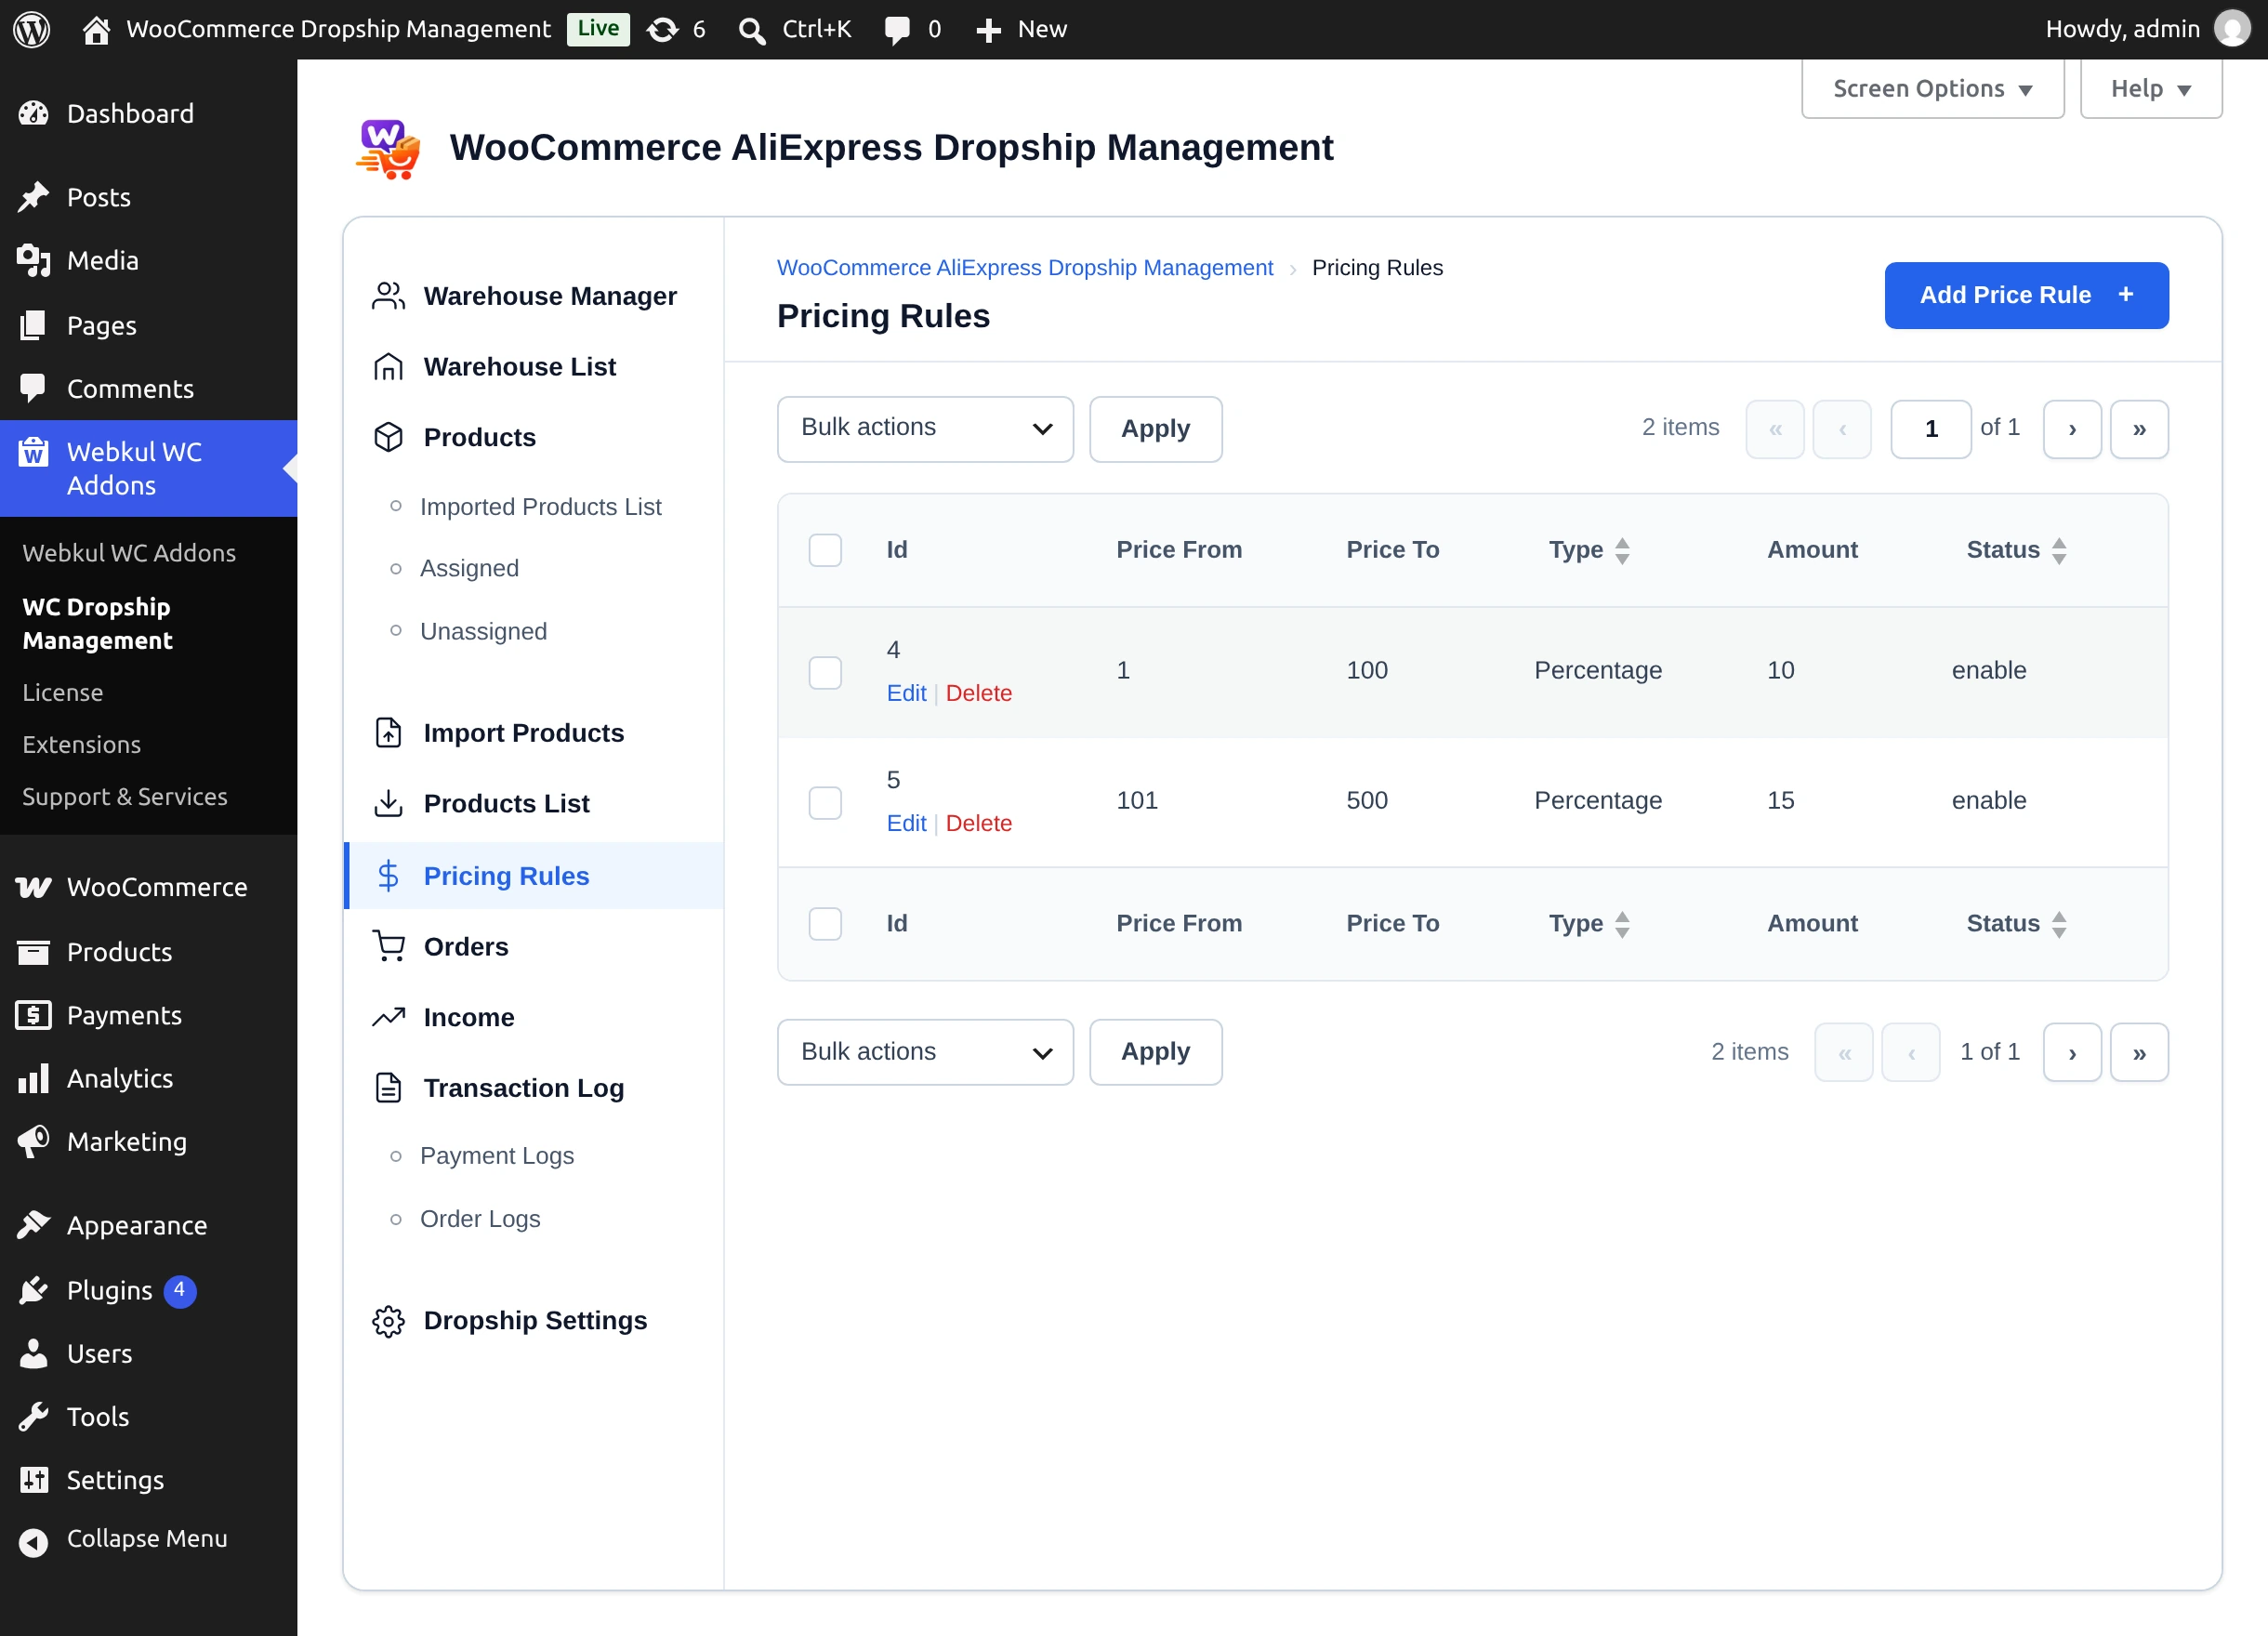Click the Pages icon in sidebar
The width and height of the screenshot is (2268, 1636).
tap(34, 325)
